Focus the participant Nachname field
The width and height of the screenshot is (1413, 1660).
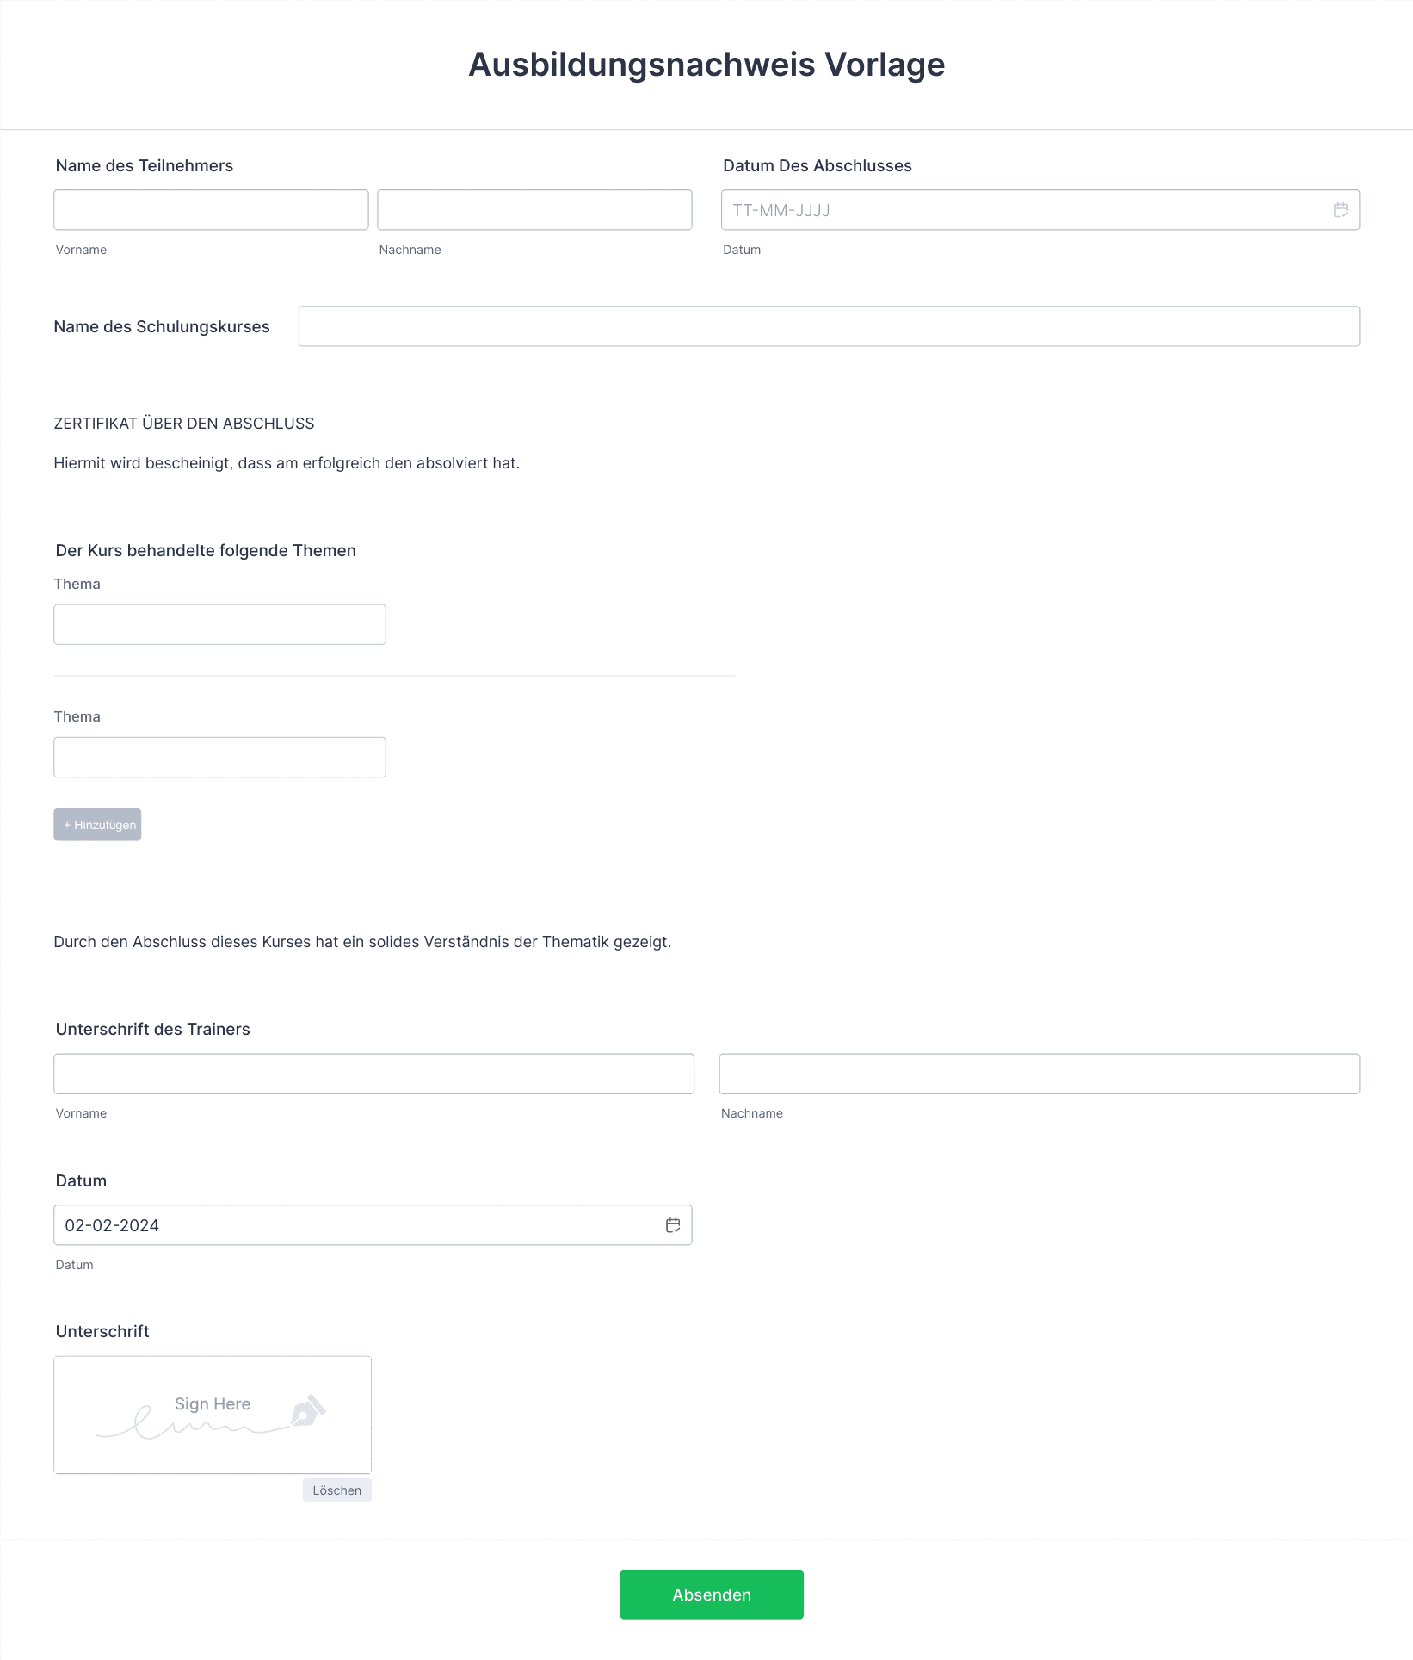(534, 210)
